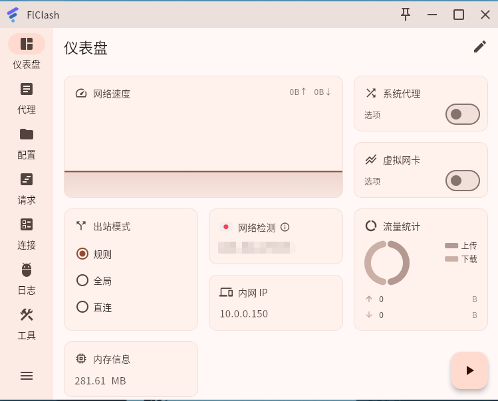Image resolution: width=498 pixels, height=401 pixels.
Task: Open the 配置 folder icon in the sidebar
Action: click(x=27, y=134)
